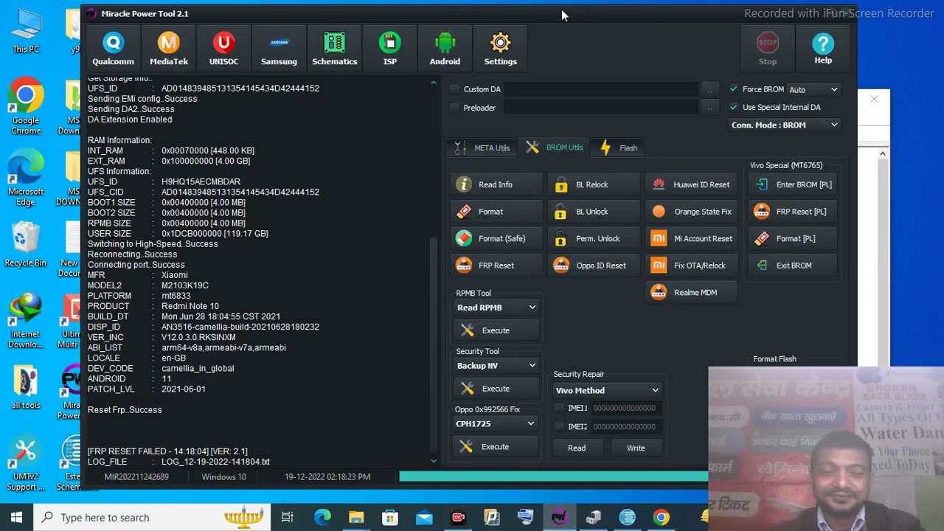The height and width of the screenshot is (531, 944).
Task: Click Exit BROM button
Action: pos(794,265)
